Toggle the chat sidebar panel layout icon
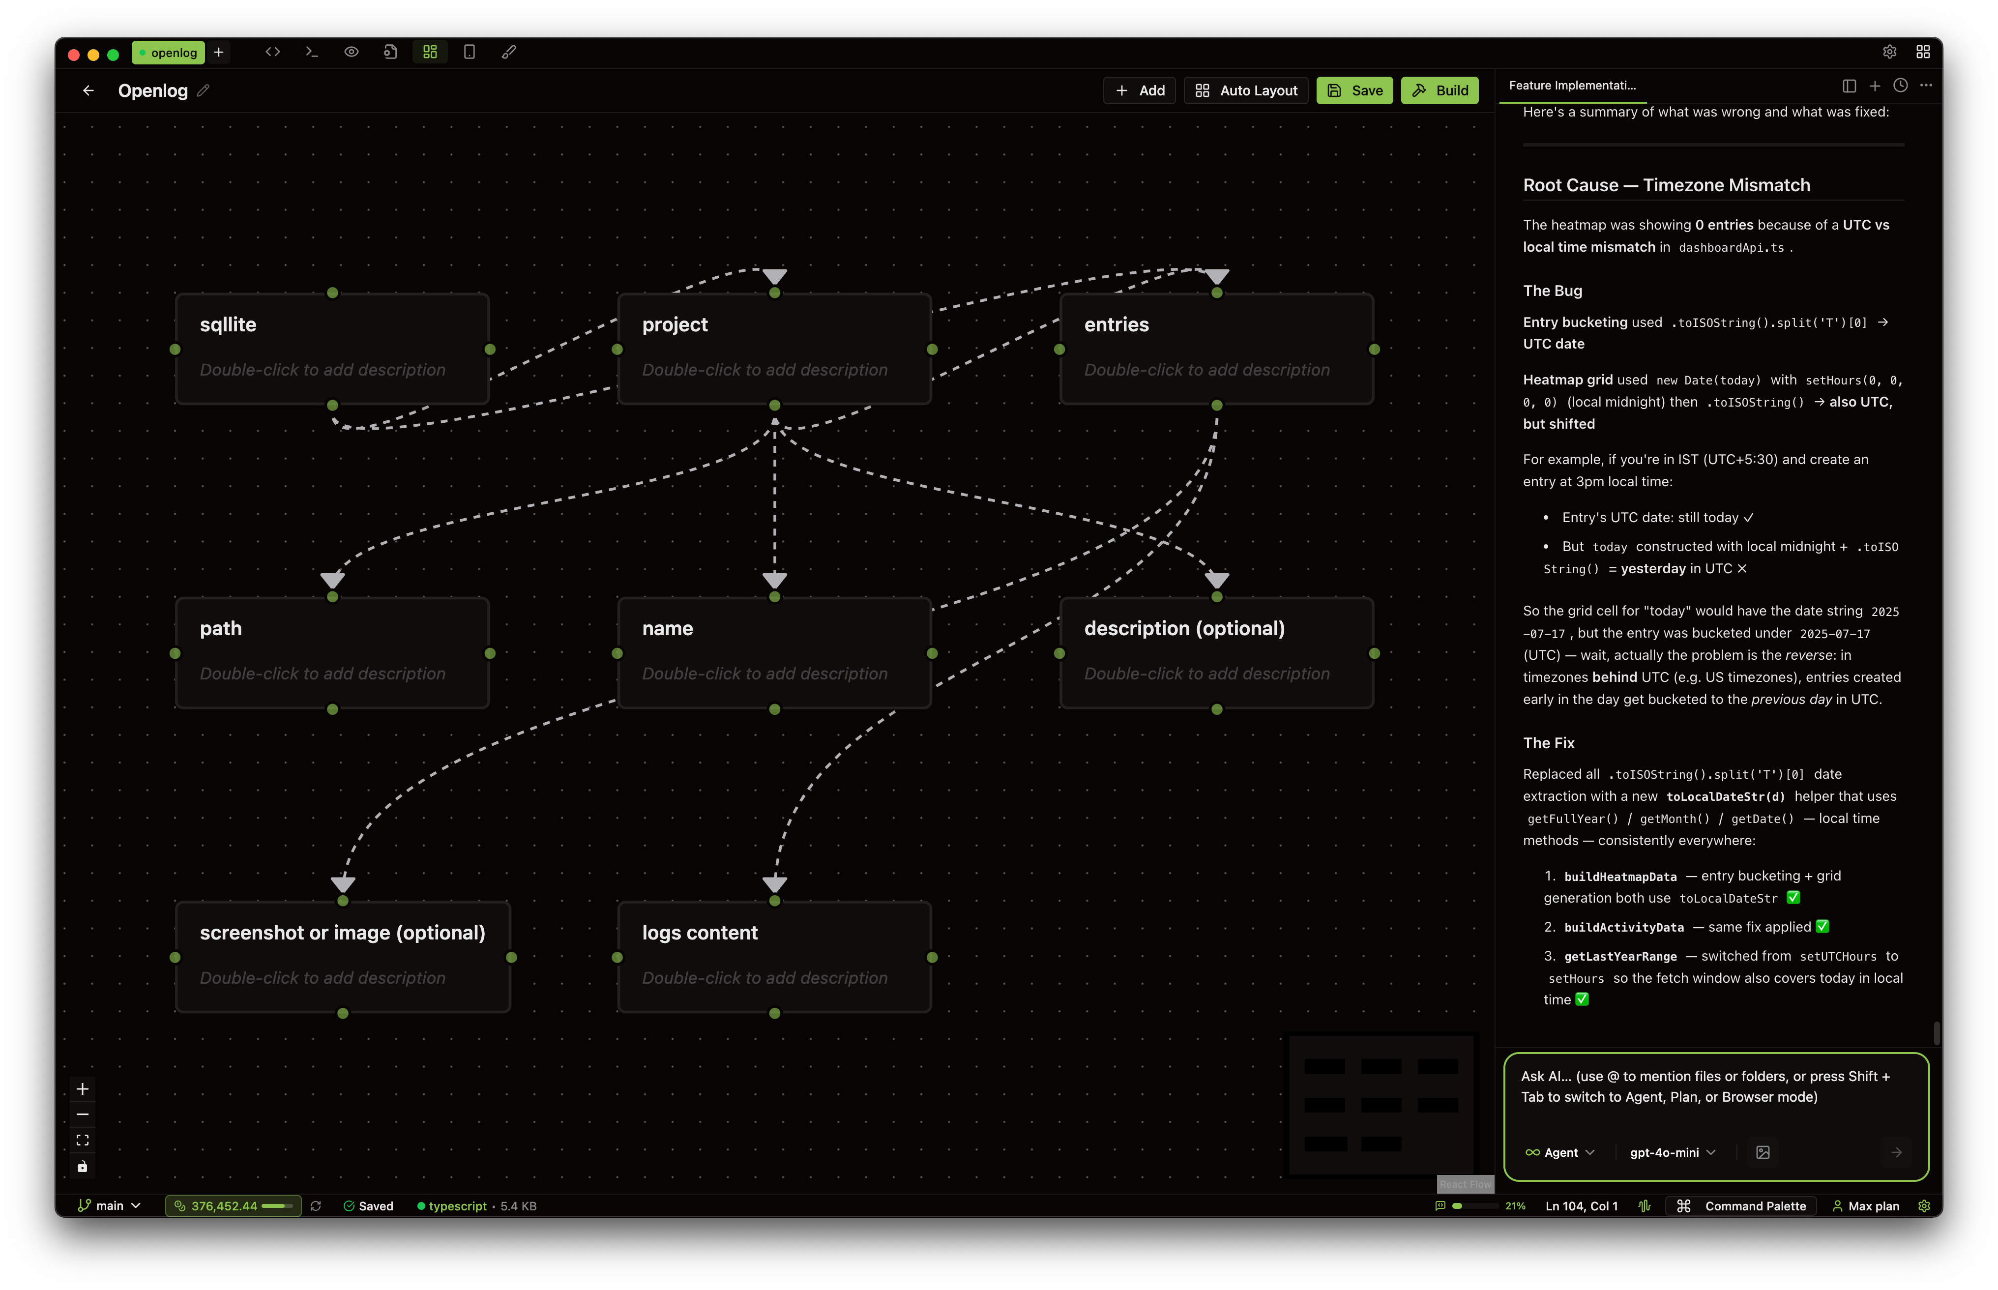Viewport: 1998px width, 1290px height. pyautogui.click(x=1850, y=86)
